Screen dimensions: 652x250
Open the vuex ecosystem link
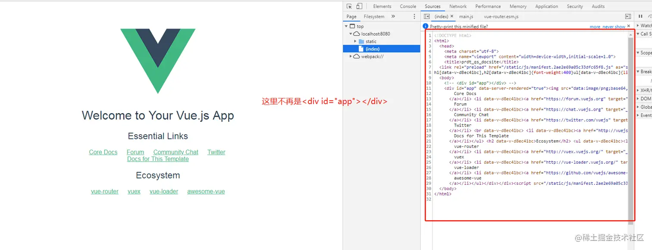pyautogui.click(x=134, y=191)
